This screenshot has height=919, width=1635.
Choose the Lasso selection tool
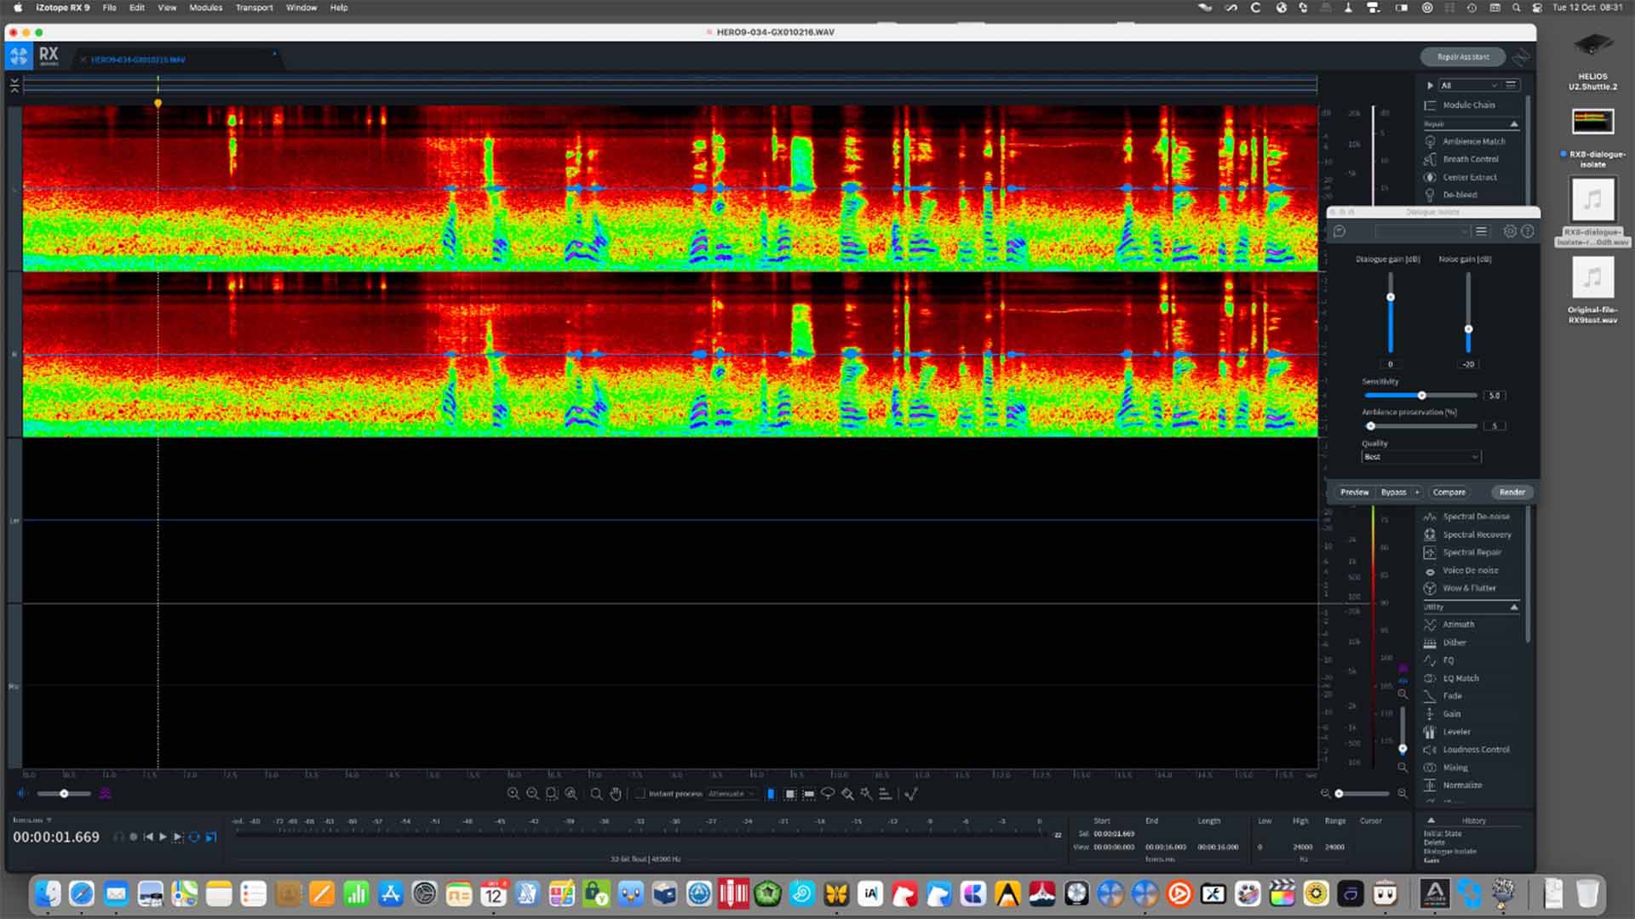pyautogui.click(x=827, y=794)
